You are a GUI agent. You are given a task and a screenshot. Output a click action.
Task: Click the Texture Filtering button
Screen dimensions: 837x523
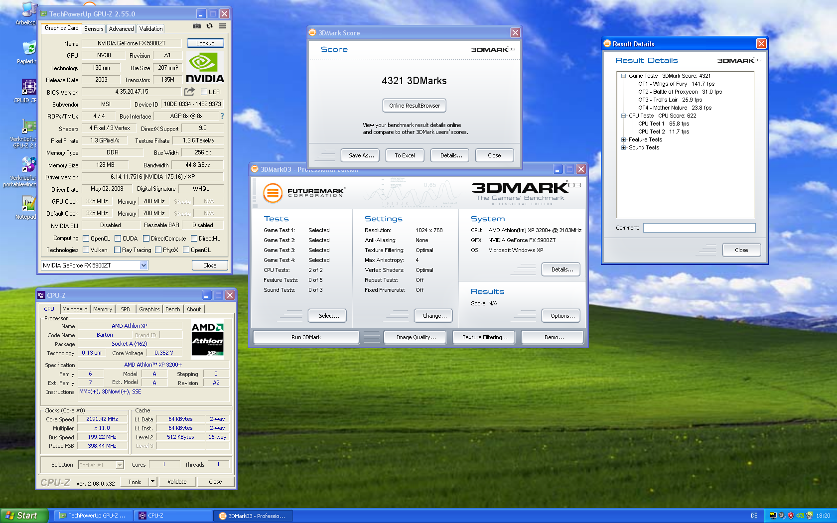[485, 337]
